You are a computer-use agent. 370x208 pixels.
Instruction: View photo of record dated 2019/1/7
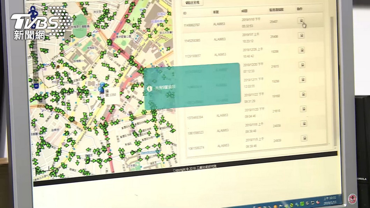(301, 35)
